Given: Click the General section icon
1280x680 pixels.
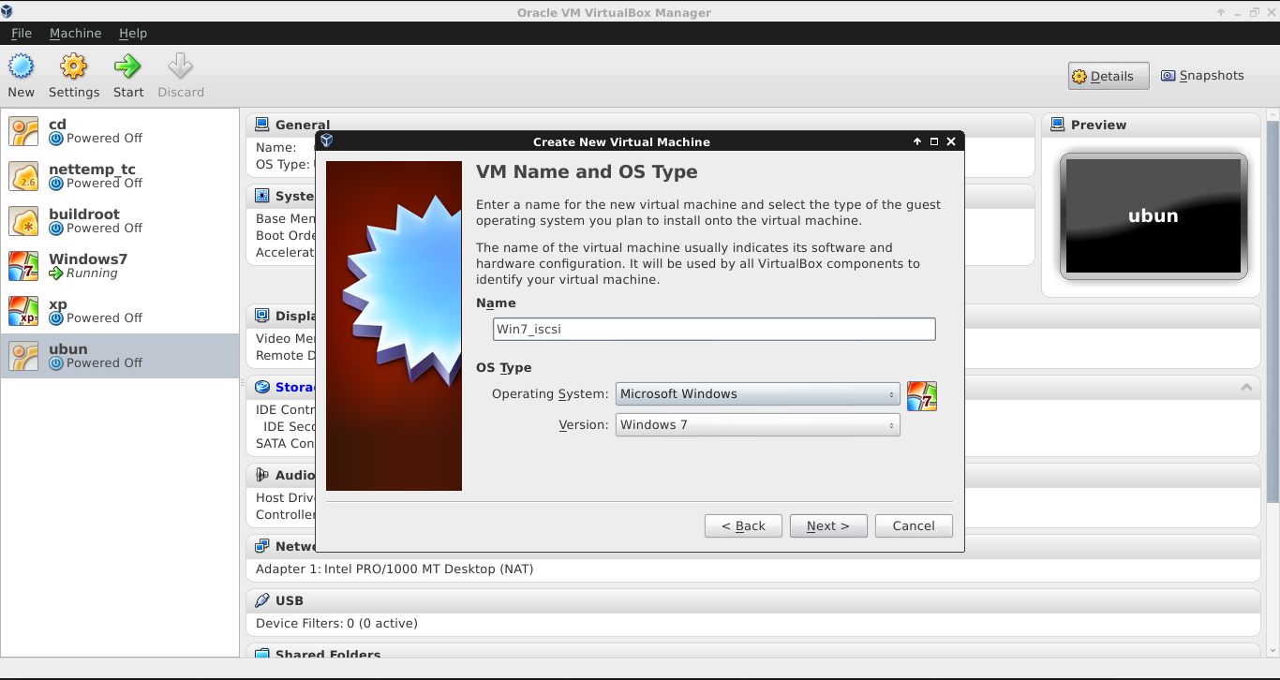Looking at the screenshot, I should click(x=260, y=125).
